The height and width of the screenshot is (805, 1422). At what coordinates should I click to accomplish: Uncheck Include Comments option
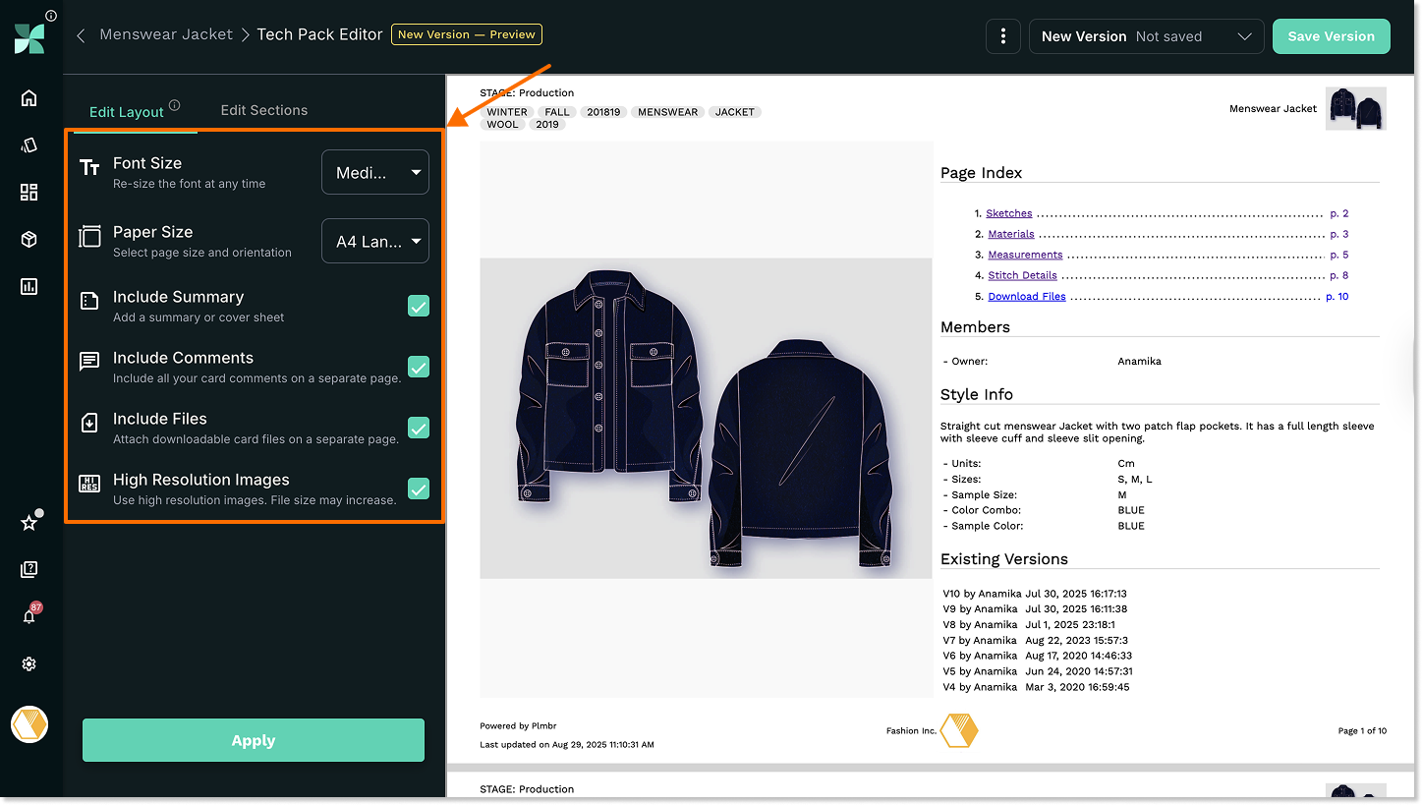click(418, 367)
